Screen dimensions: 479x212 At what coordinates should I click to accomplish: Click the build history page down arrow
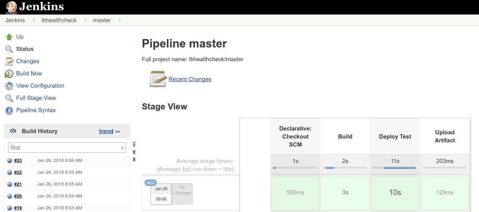tap(134, 160)
